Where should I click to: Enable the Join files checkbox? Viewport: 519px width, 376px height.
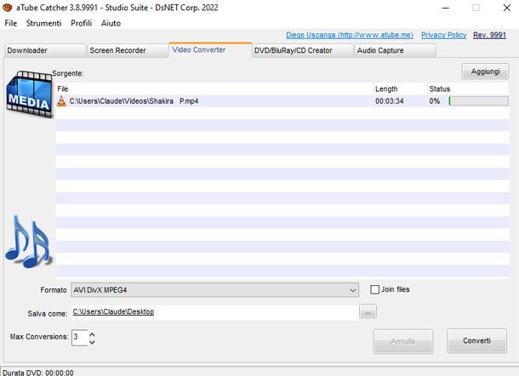coord(374,289)
